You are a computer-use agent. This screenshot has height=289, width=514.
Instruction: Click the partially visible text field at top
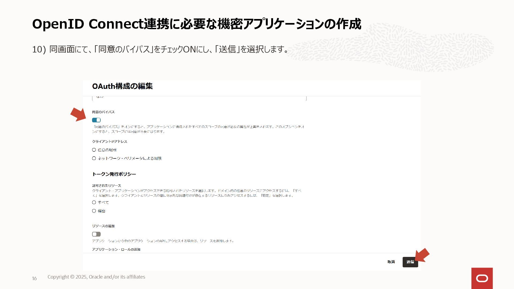pos(199,98)
